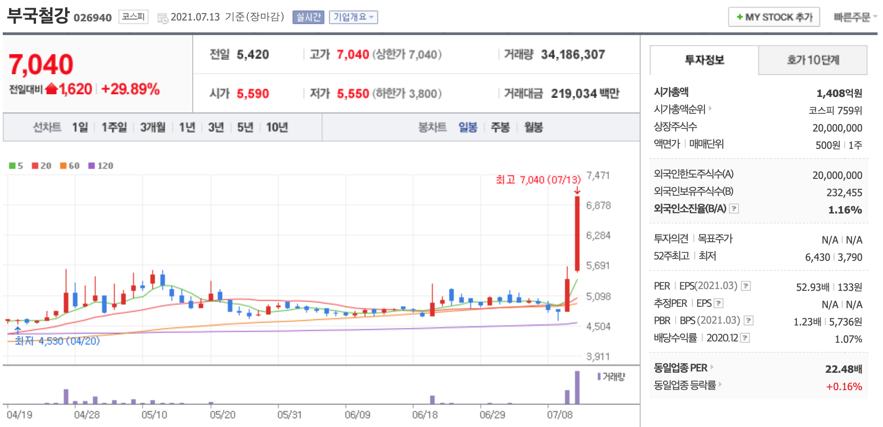Click the 최고 7,040 (07/13) label

coord(539,180)
